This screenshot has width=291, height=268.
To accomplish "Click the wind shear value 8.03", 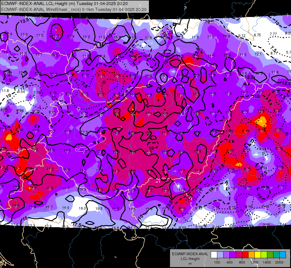I will (x=246, y=150).
